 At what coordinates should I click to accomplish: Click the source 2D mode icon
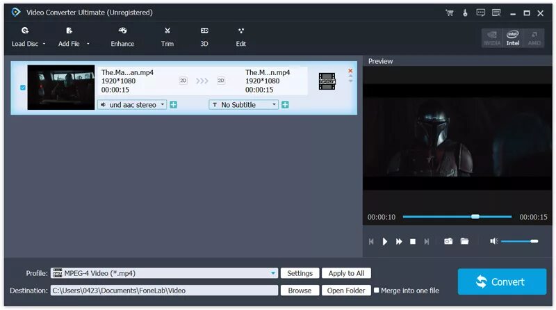pos(183,81)
